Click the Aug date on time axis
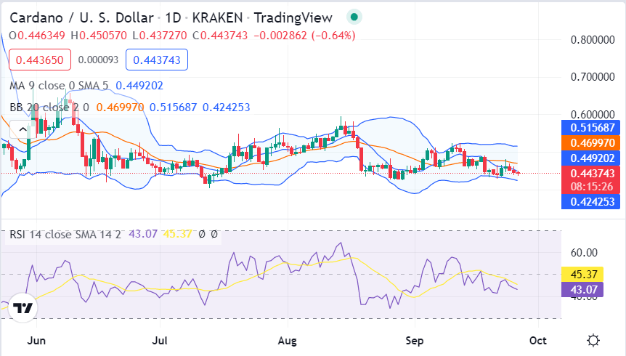This screenshot has height=356, width=626. click(x=288, y=341)
